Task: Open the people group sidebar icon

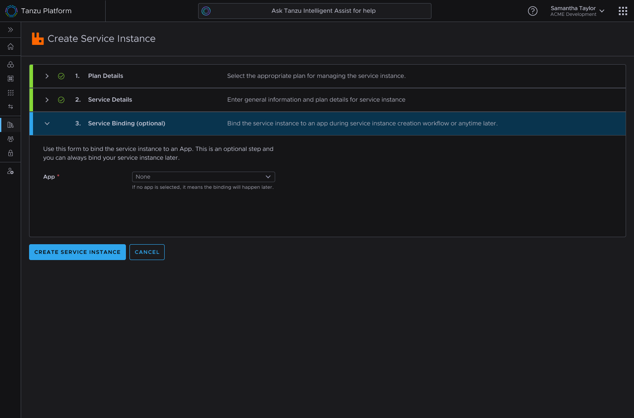Action: 11,139
